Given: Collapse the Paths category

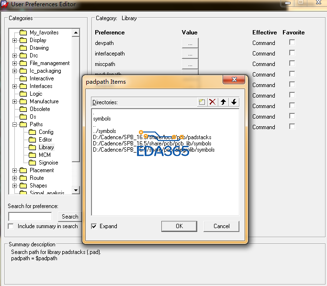Looking at the screenshot, I should coord(14,124).
